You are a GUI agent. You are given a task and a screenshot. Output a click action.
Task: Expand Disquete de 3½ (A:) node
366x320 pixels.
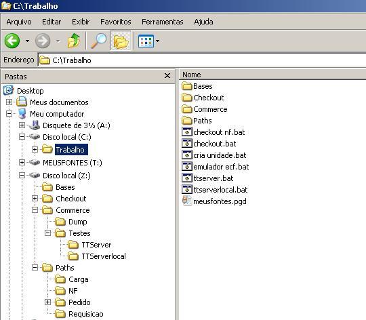coord(22,125)
